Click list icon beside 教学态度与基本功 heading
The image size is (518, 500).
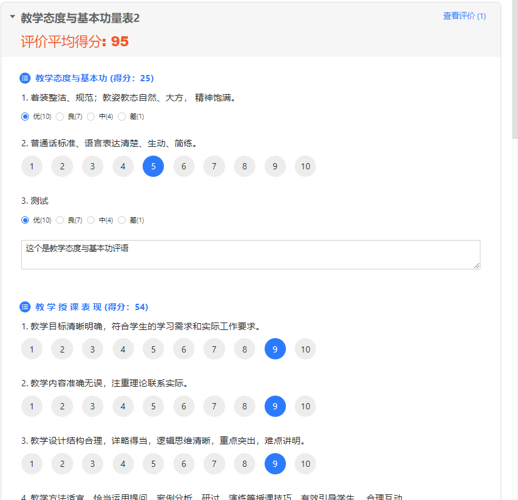25,78
